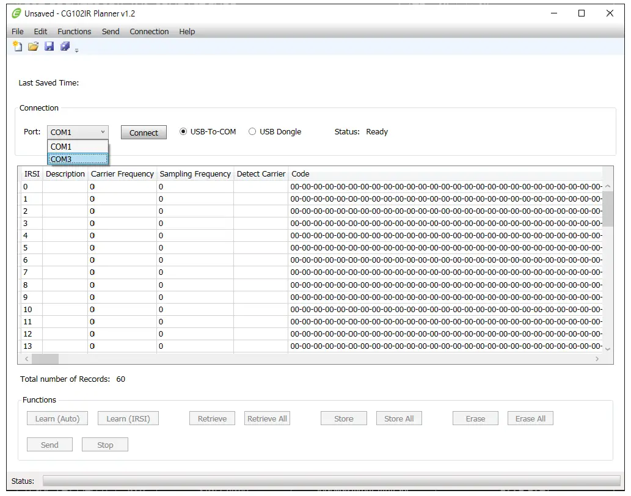Open the Send menu
The height and width of the screenshot is (496, 631).
coord(111,31)
